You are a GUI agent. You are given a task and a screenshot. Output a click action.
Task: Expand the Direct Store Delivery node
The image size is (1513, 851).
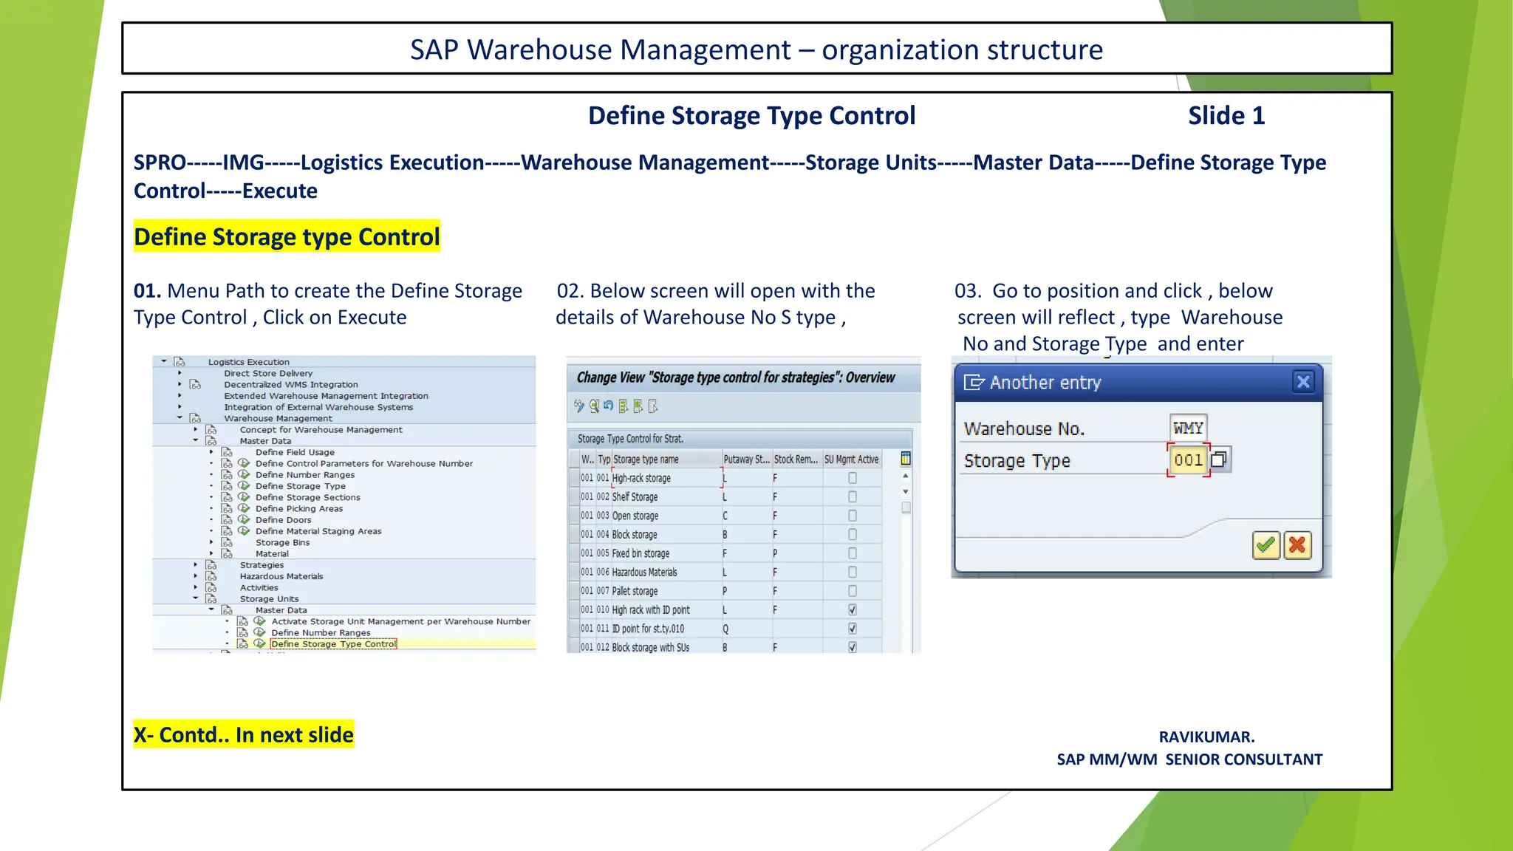(180, 373)
